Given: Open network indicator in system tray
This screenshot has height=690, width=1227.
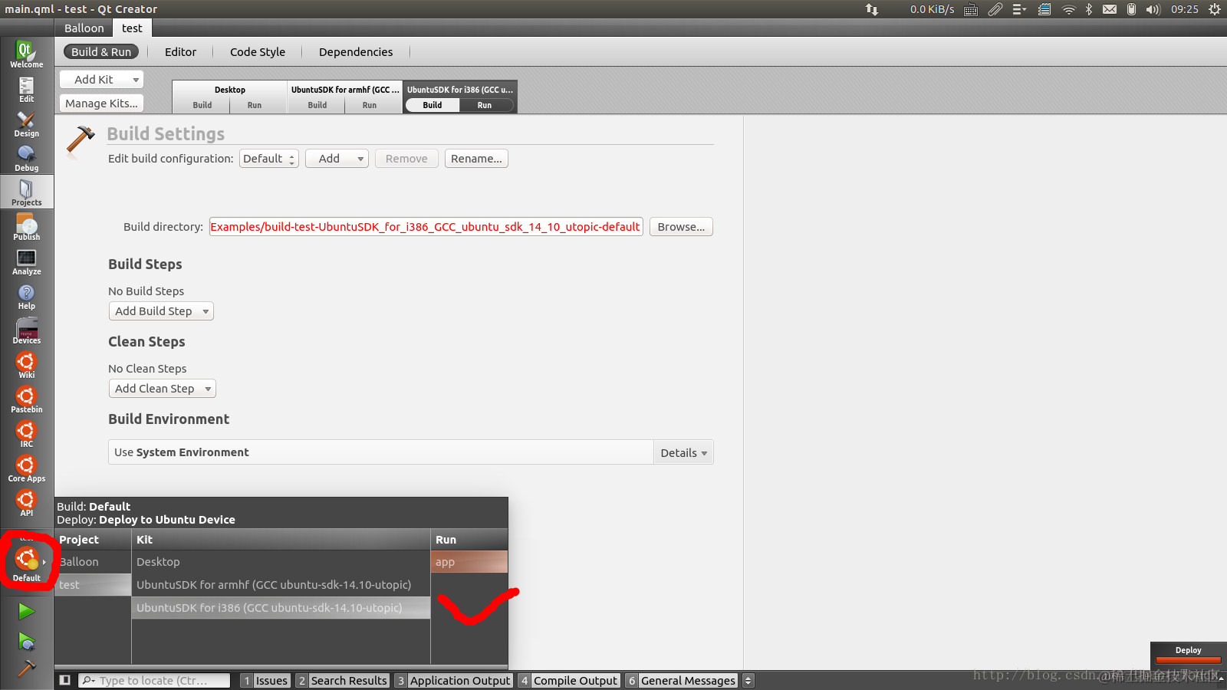Looking at the screenshot, I should [x=872, y=9].
